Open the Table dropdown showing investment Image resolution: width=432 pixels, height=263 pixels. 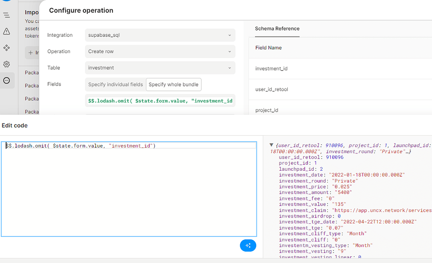tap(160, 68)
